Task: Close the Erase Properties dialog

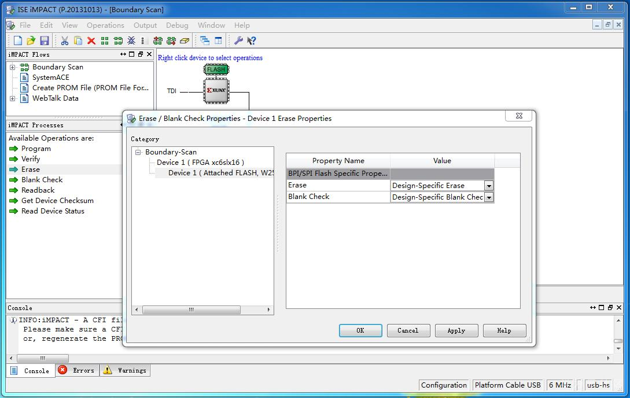Action: point(519,116)
